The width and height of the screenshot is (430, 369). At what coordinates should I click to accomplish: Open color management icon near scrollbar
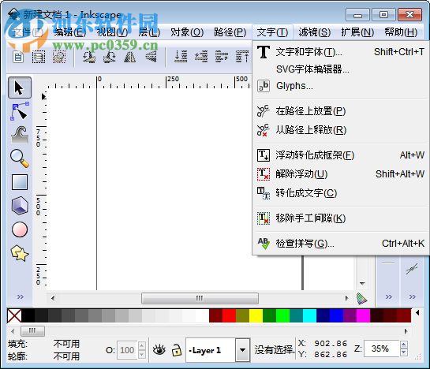361,299
